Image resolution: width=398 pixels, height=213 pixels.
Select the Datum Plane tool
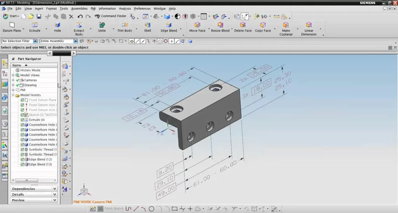[x=12, y=25]
